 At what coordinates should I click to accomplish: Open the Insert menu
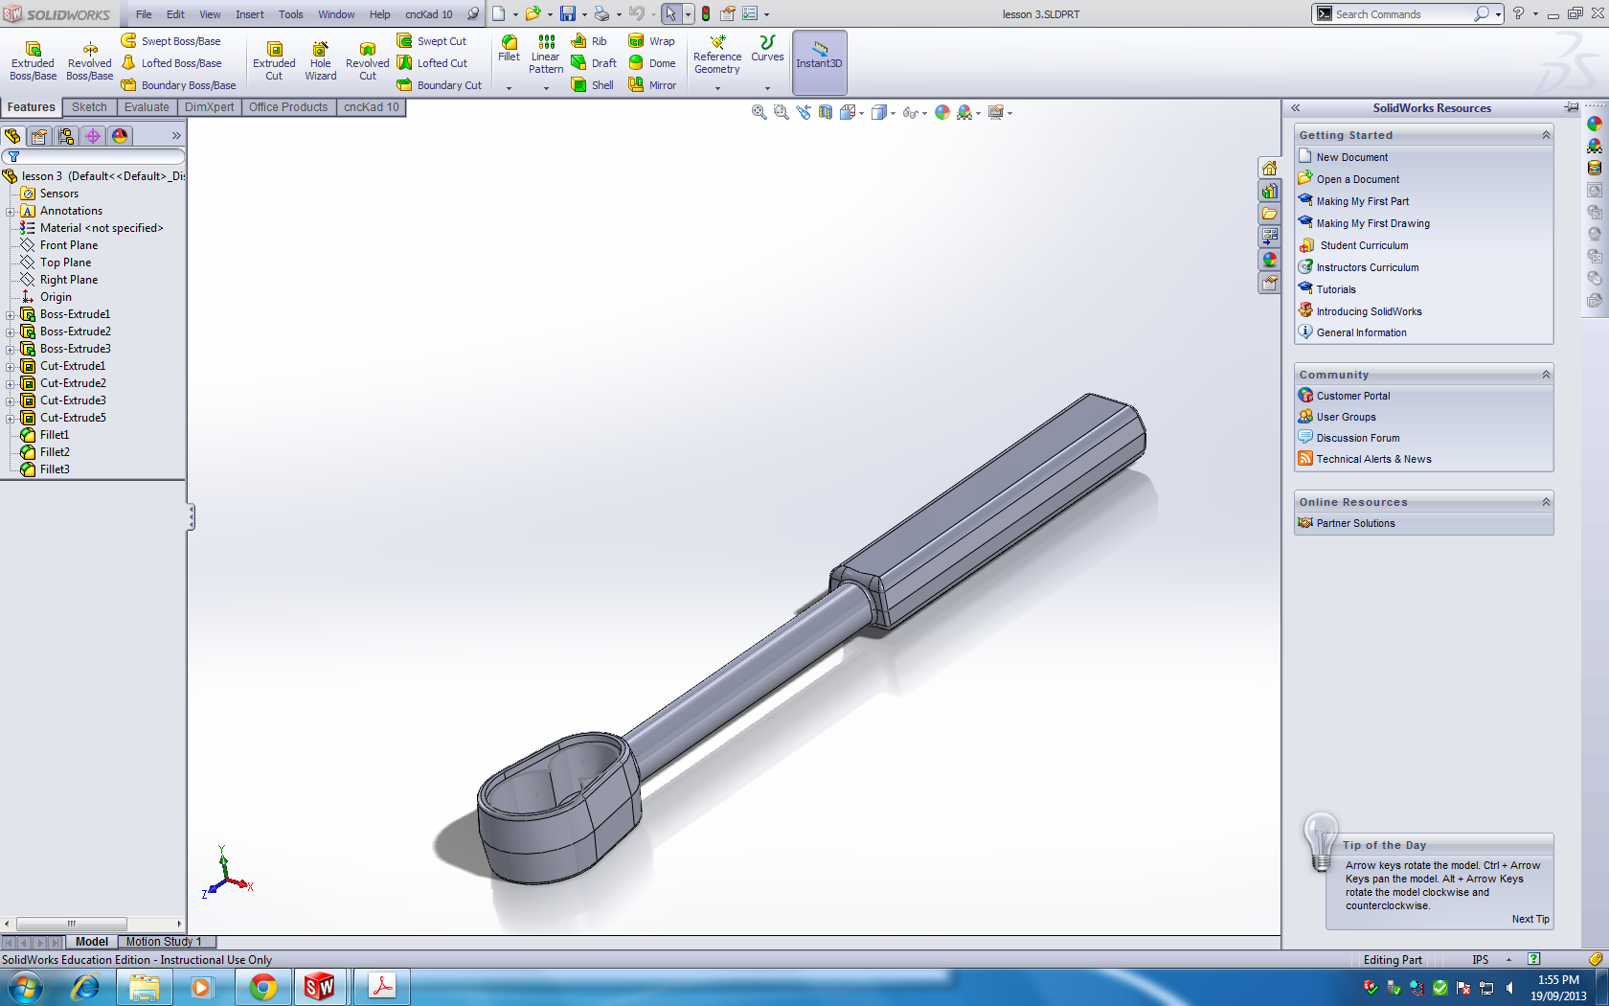(250, 14)
